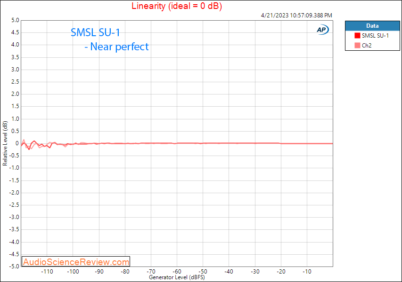
Task: Click the 1.0 tick label on vertical axis
Action: [15, 119]
